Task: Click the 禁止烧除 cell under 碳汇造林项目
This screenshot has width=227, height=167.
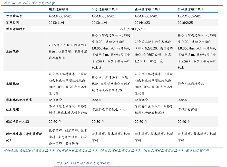Action: pos(55,100)
